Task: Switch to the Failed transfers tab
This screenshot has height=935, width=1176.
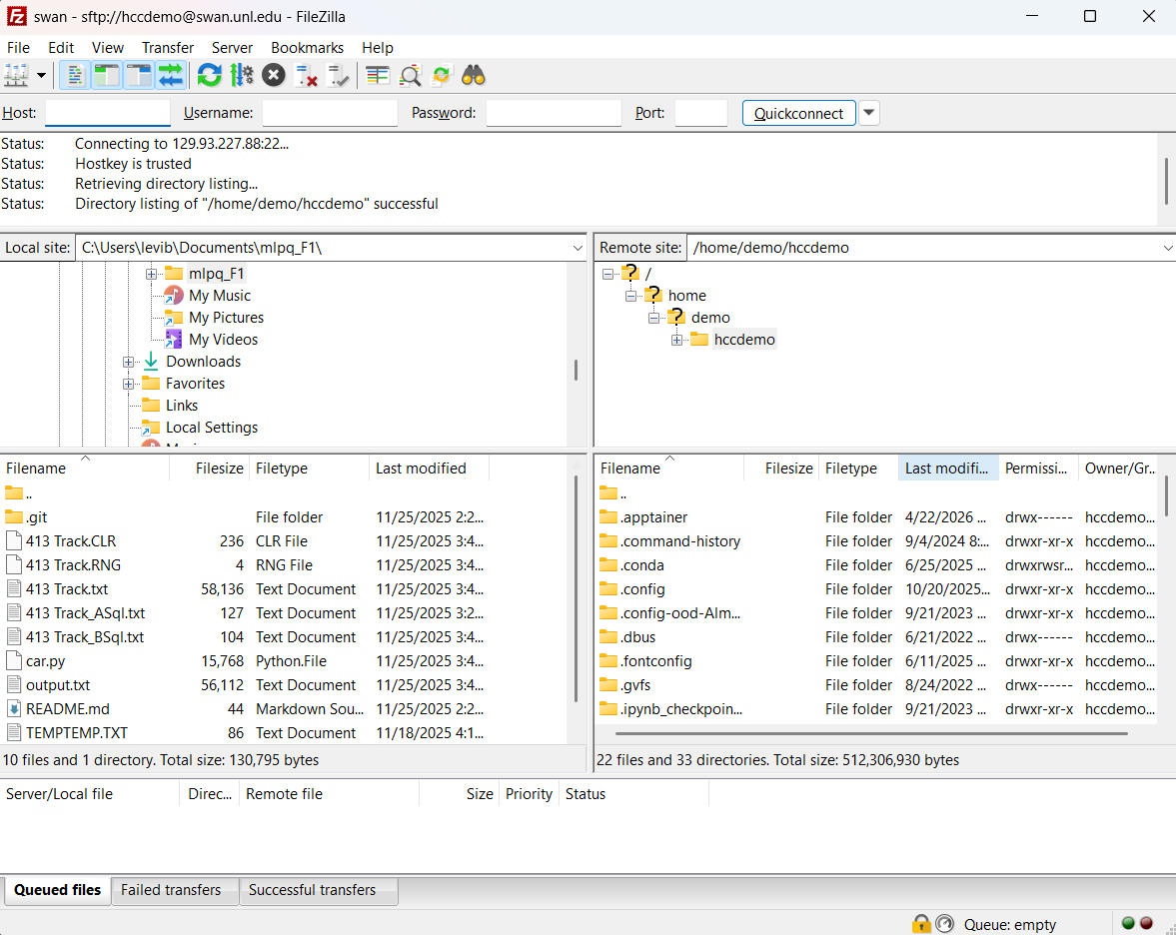Action: click(174, 890)
